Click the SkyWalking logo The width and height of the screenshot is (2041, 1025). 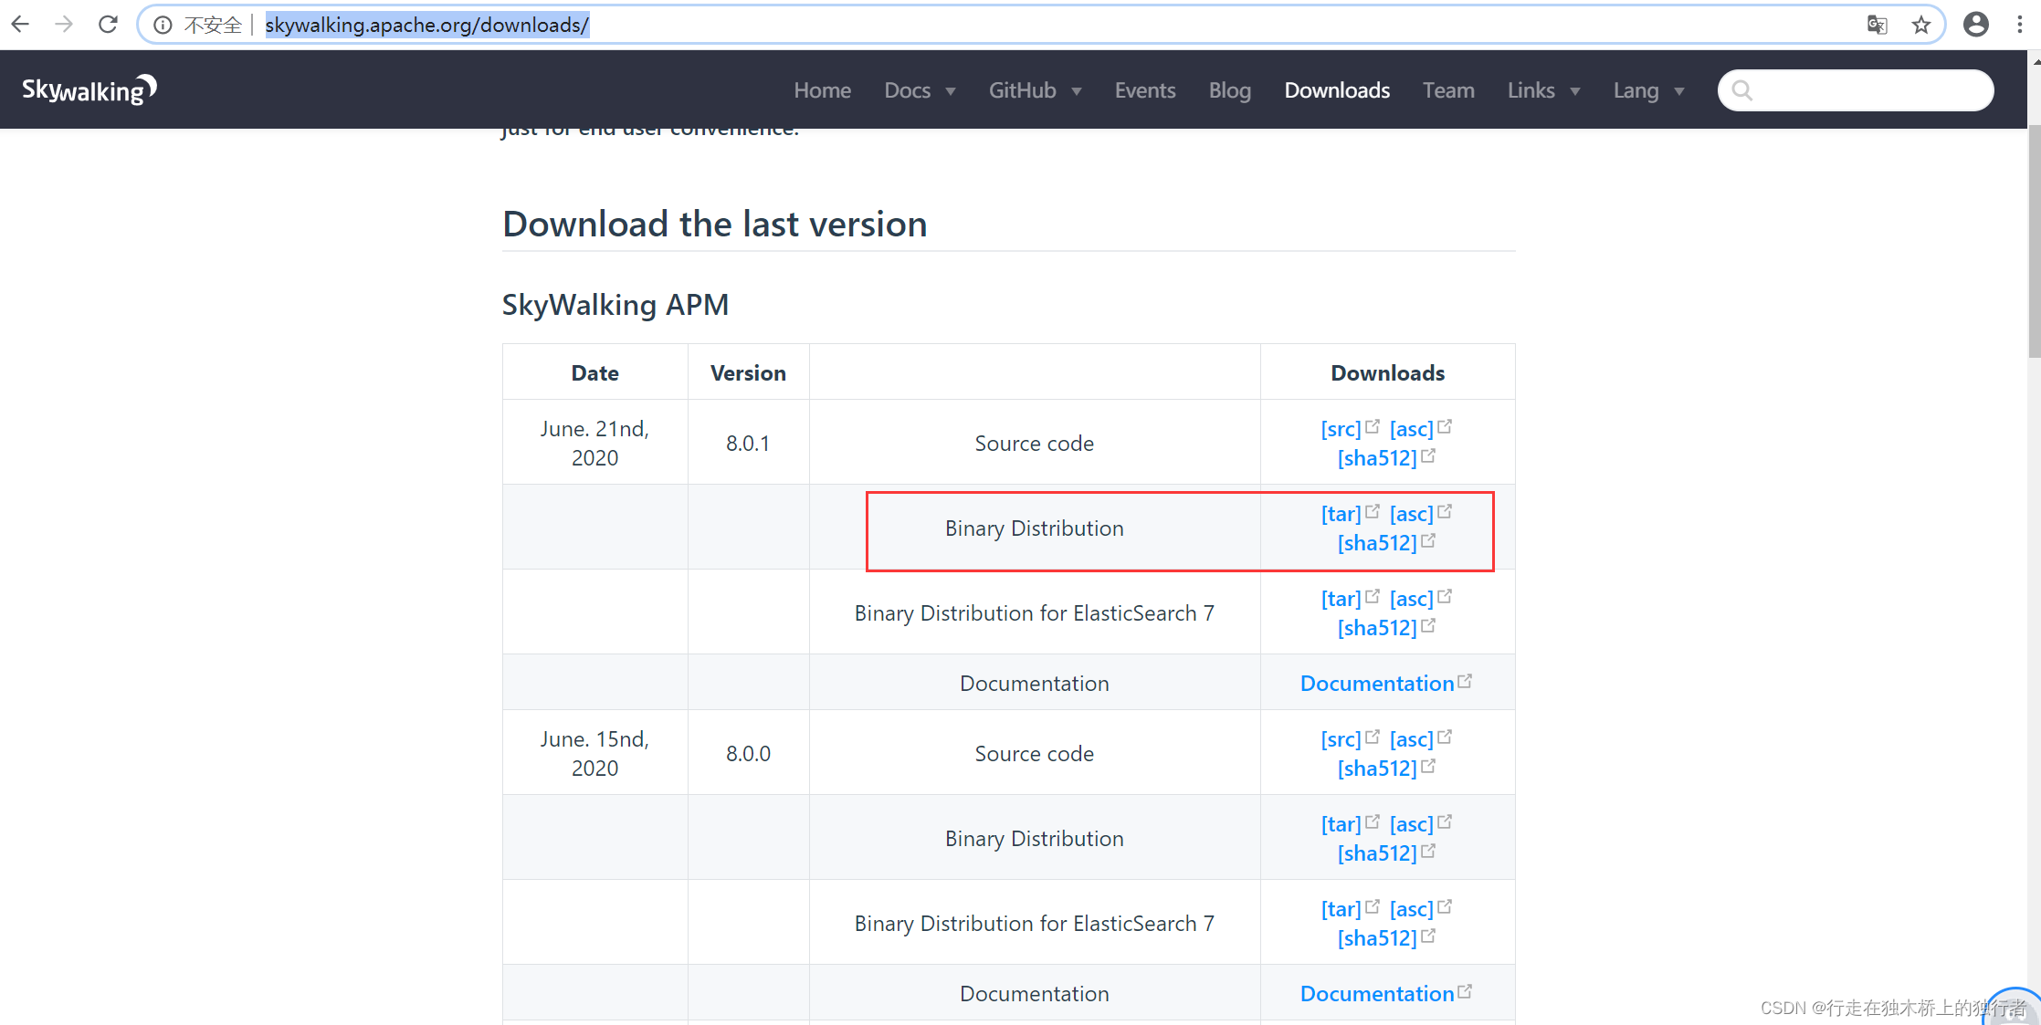[x=89, y=89]
